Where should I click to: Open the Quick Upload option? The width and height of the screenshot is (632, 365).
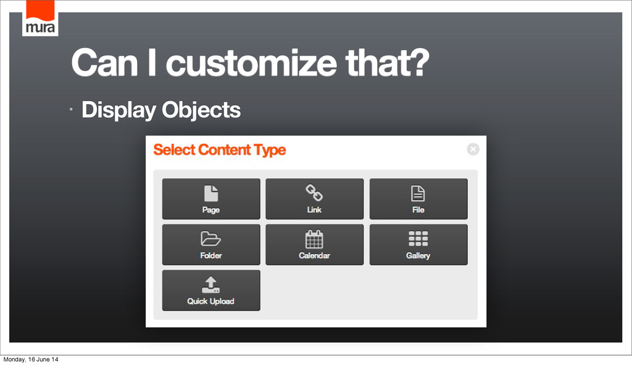coord(211,290)
